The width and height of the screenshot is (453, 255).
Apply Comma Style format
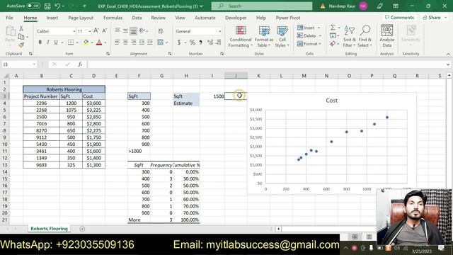click(x=200, y=42)
